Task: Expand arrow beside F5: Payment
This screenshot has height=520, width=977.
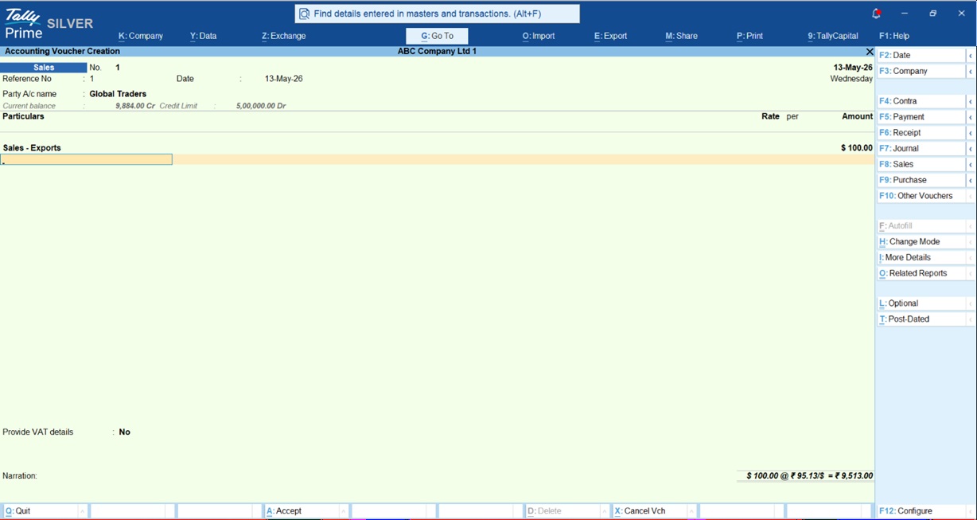Action: tap(971, 117)
